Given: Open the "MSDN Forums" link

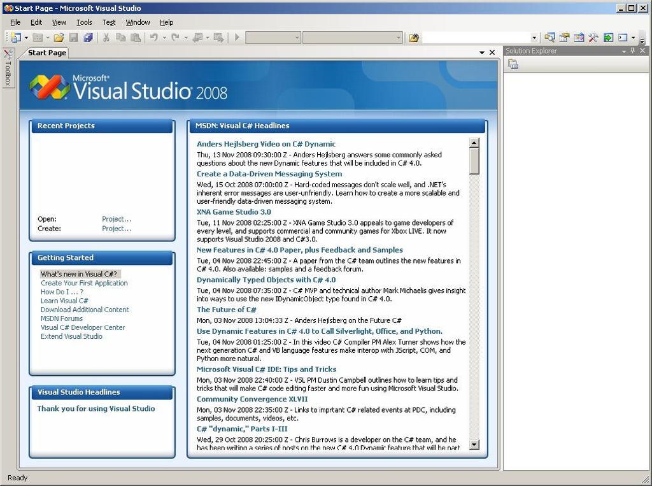Looking at the screenshot, I should coord(62,318).
